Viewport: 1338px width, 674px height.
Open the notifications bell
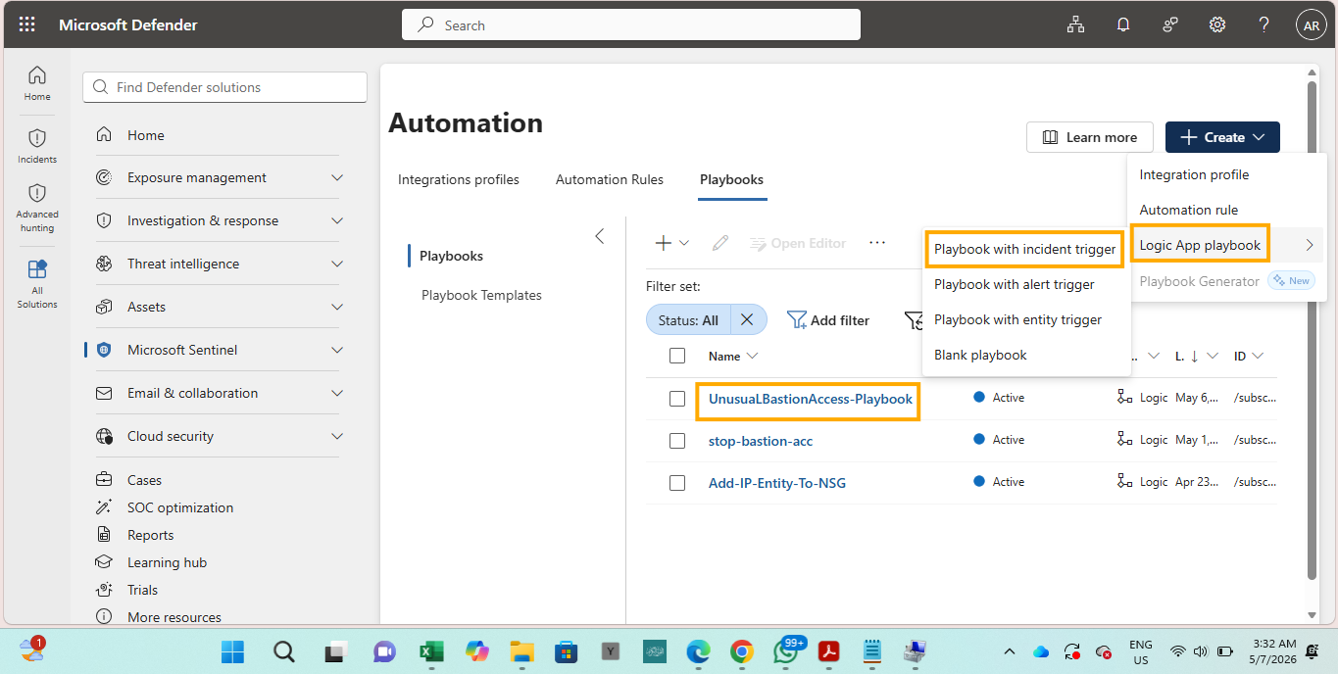click(1123, 25)
